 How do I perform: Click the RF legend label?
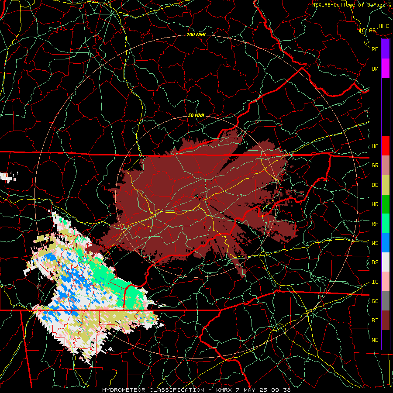[x=375, y=49]
